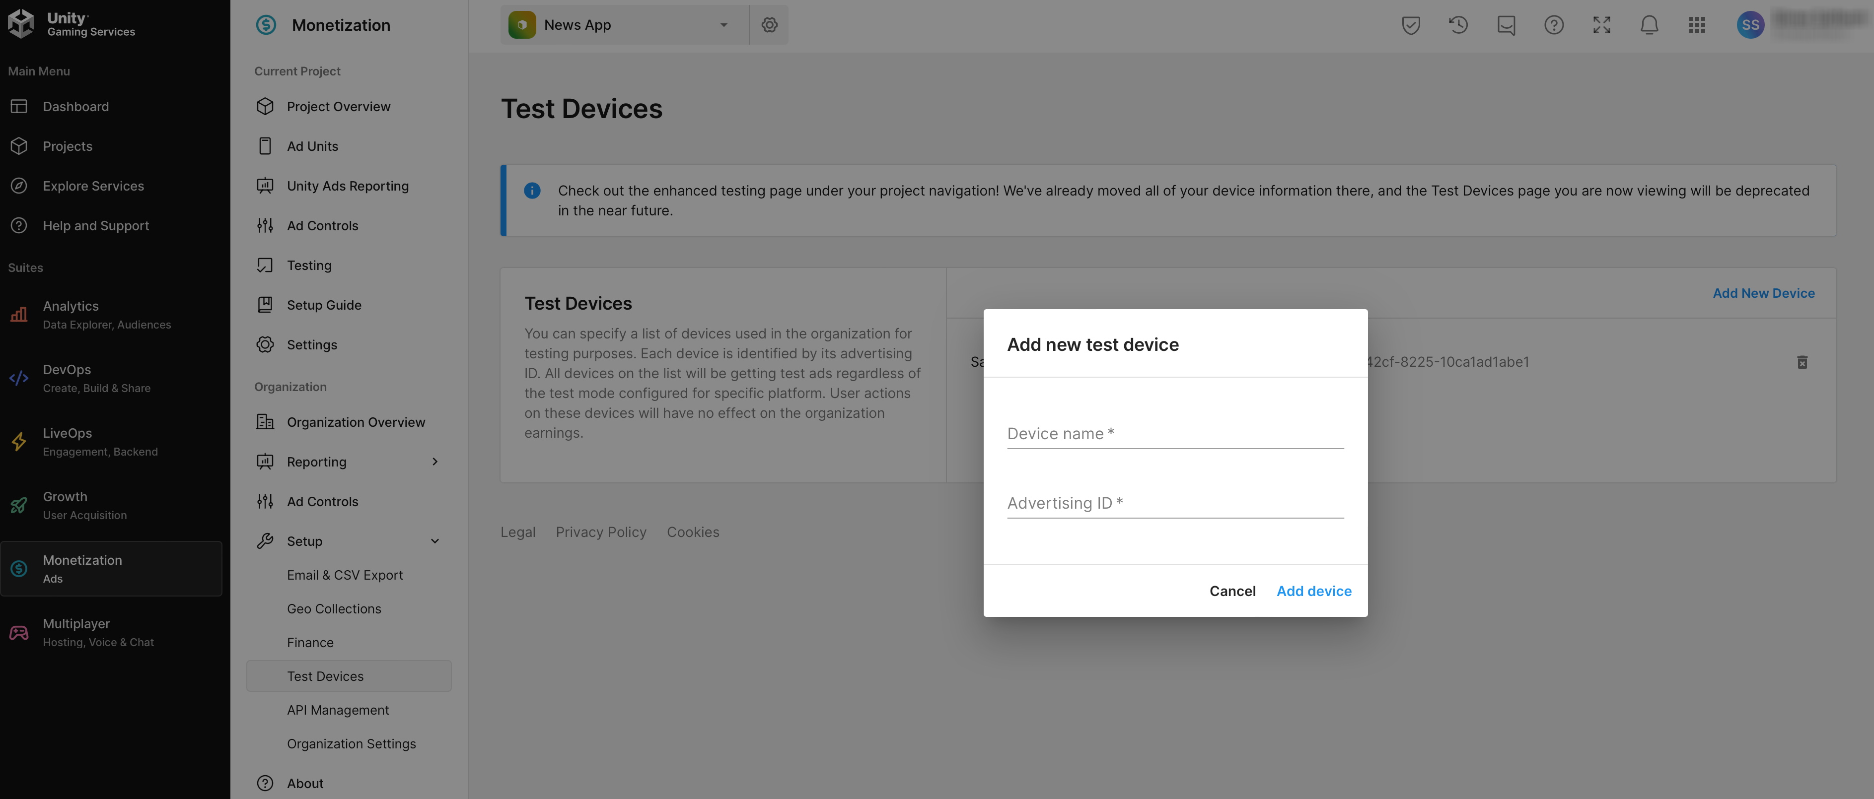Click the Add New Device link
The image size is (1874, 799).
pyautogui.click(x=1763, y=293)
